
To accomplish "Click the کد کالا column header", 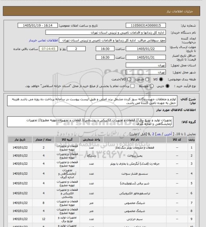I will click(177, 140).
